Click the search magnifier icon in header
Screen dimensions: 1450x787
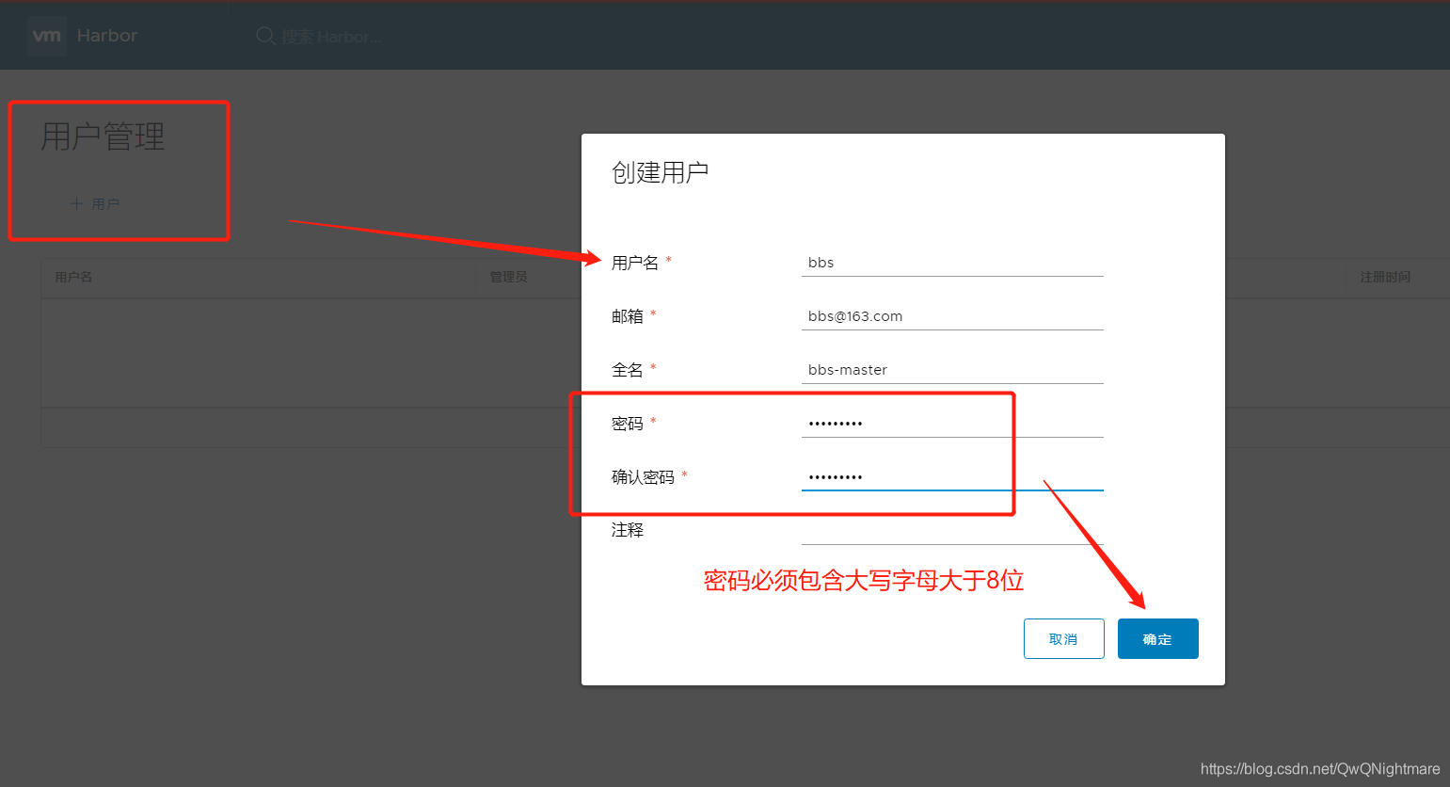(265, 36)
